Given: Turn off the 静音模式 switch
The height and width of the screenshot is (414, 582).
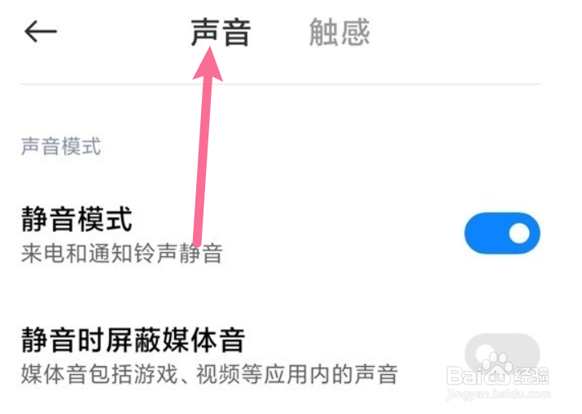Looking at the screenshot, I should pos(502,233).
